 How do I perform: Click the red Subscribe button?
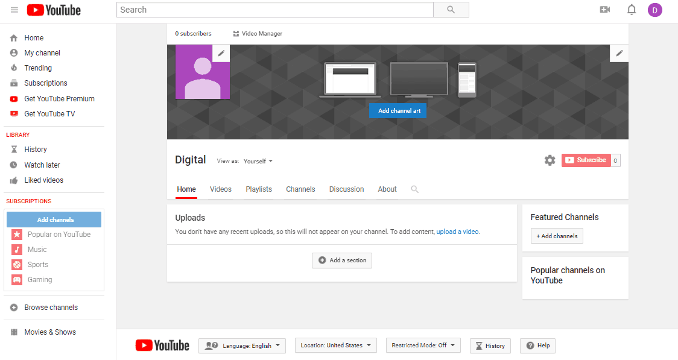586,160
